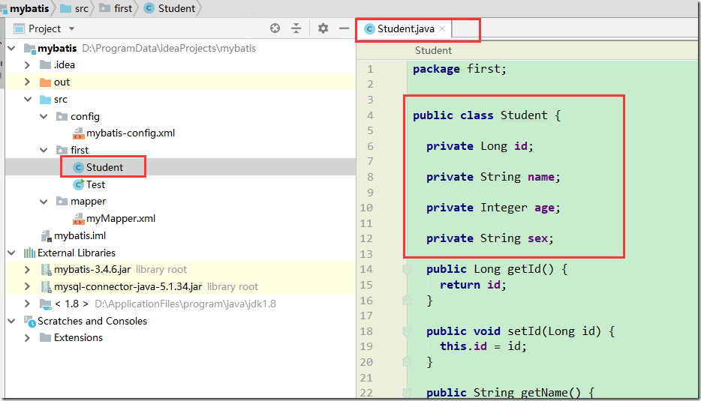Click 'private String sex;' code line
The image size is (701, 401).
[490, 238]
